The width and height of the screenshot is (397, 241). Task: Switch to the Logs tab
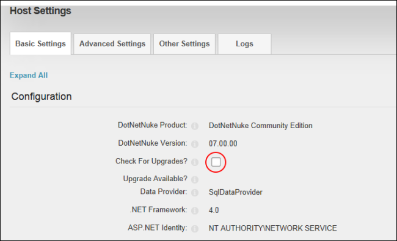click(244, 44)
